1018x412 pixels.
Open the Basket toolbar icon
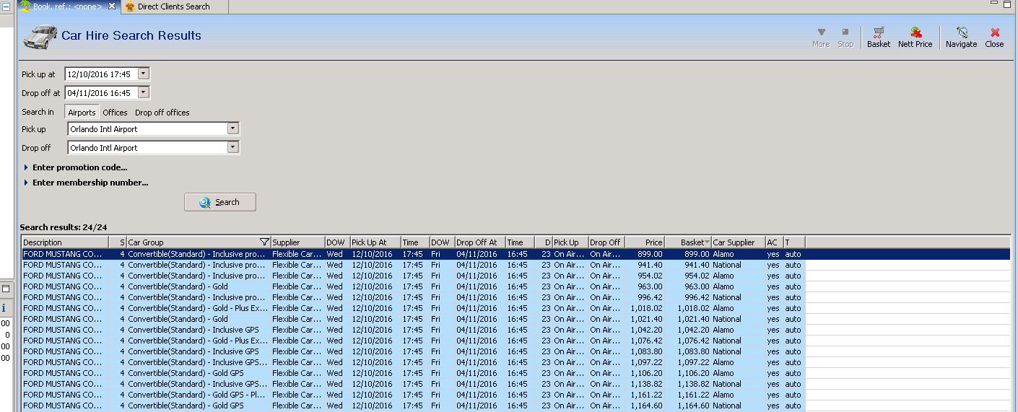(x=878, y=37)
